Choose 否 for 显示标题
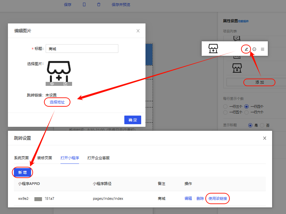Image resolution: width=286 pixels, height=214 pixels. 262,125
